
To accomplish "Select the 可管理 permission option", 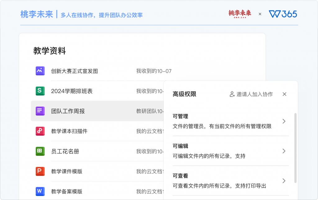I will (x=231, y=121).
